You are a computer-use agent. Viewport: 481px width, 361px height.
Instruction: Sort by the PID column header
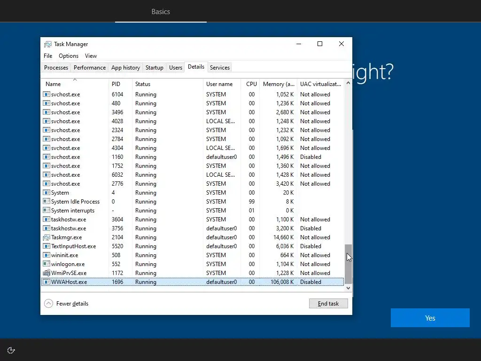pos(120,84)
